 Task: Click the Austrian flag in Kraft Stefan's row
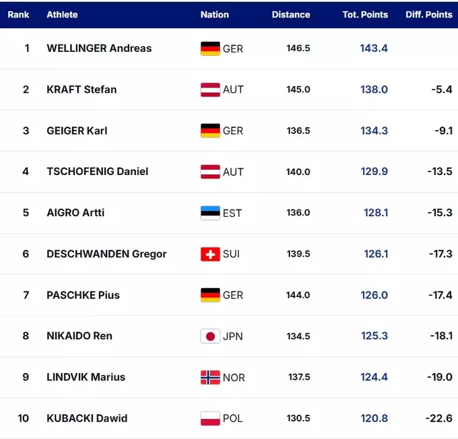[x=210, y=90]
